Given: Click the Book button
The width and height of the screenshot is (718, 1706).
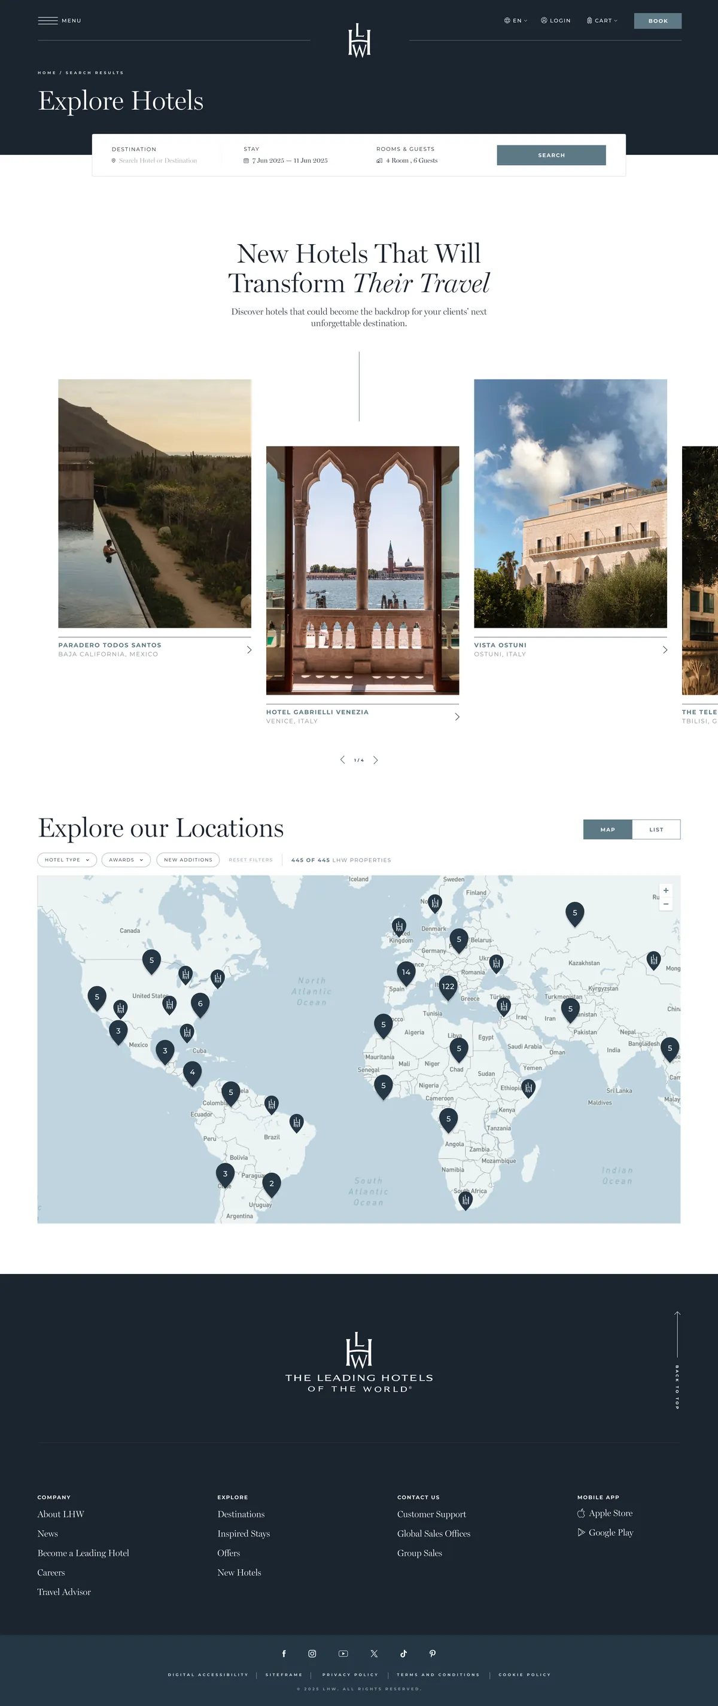Looking at the screenshot, I should tap(658, 20).
